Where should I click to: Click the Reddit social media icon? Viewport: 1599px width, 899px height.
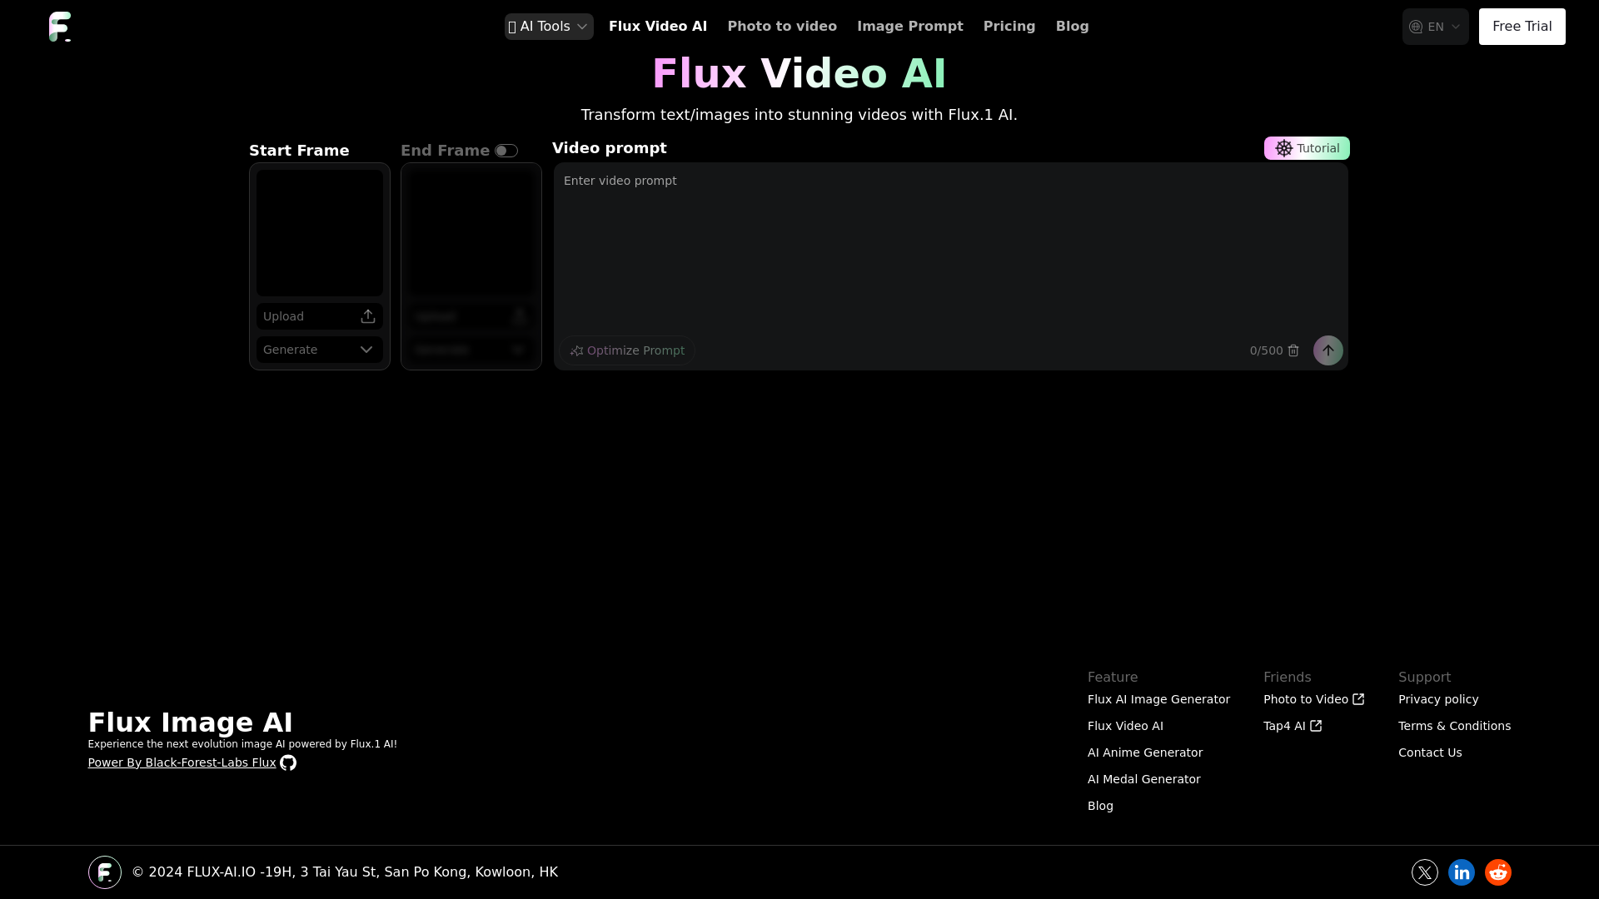[1498, 872]
